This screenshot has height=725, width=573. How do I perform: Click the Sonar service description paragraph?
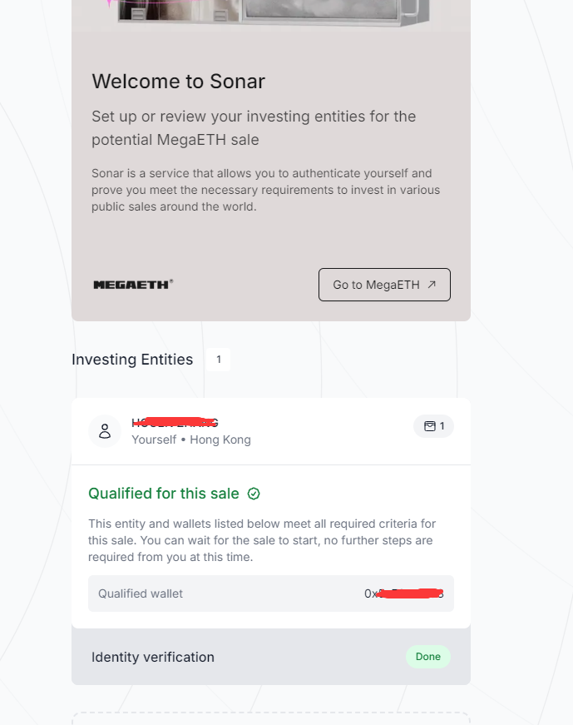(x=265, y=190)
